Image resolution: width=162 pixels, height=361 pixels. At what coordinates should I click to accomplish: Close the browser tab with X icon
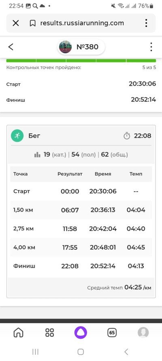pos(16,23)
